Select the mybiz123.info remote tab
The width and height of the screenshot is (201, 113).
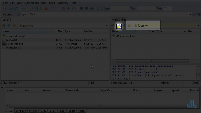tap(119, 20)
